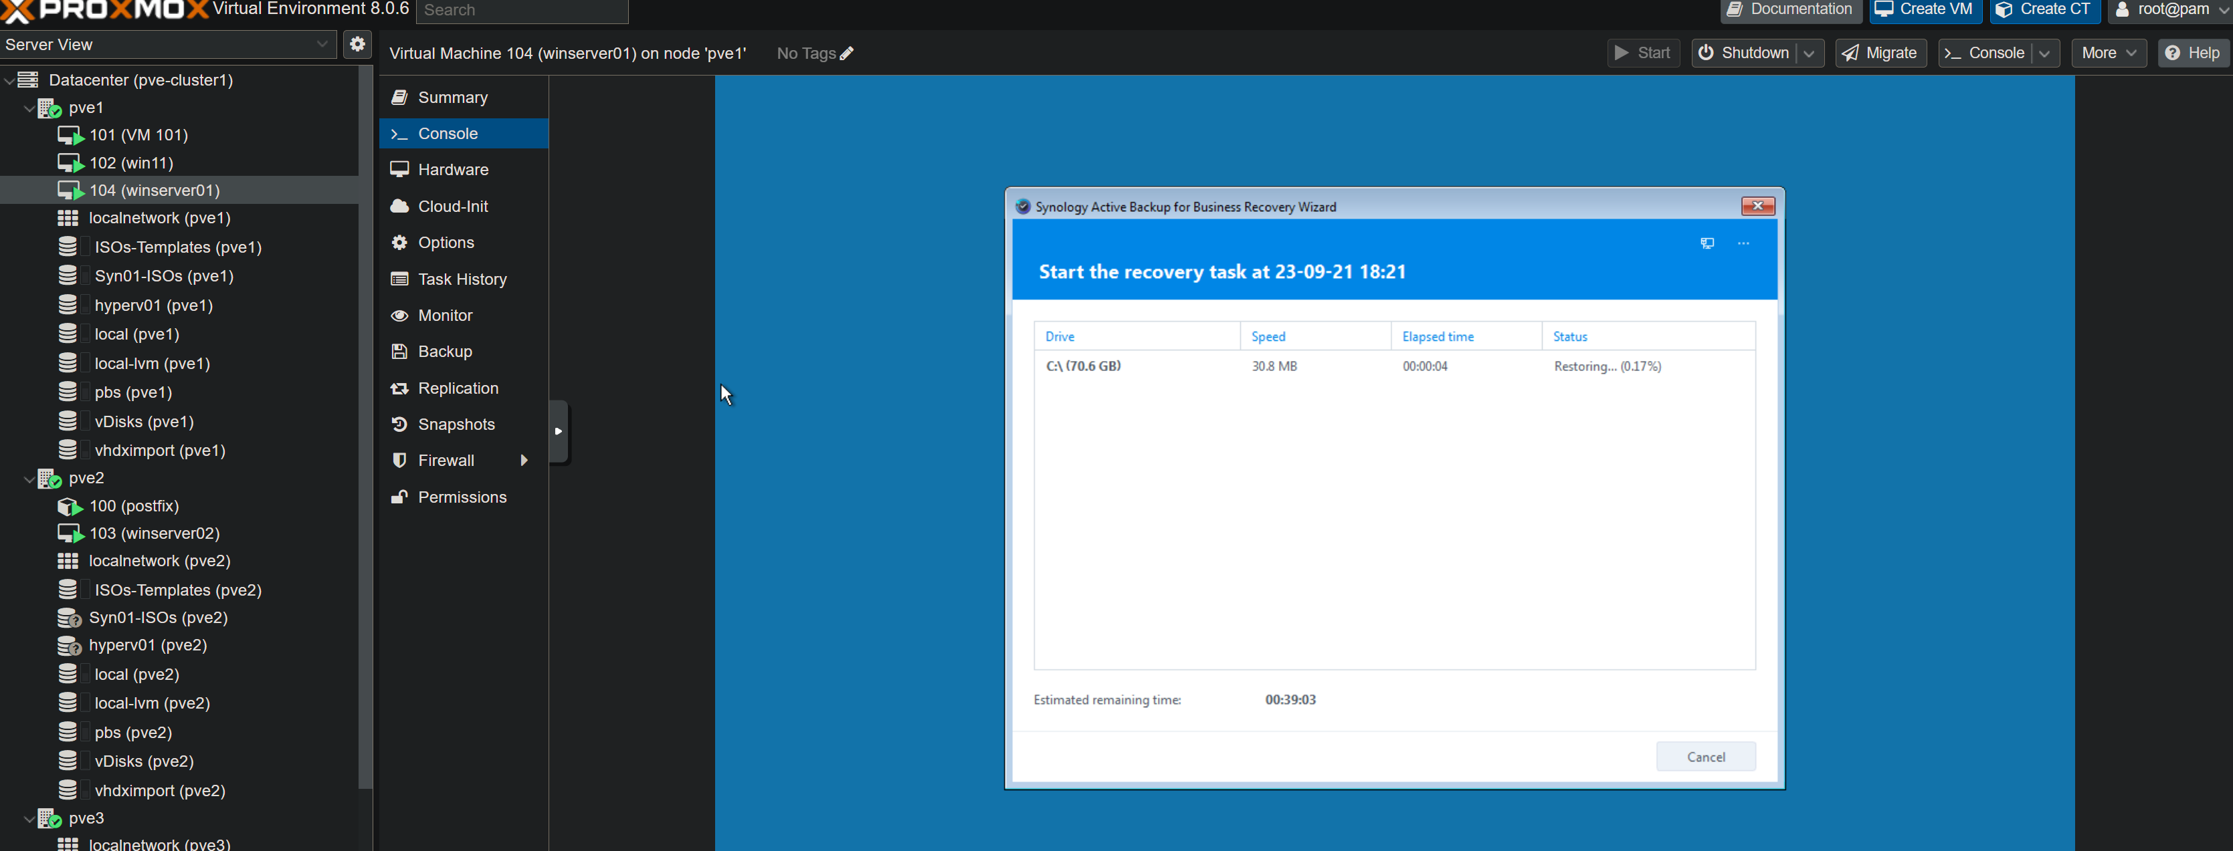Open the Summary tab

click(464, 97)
